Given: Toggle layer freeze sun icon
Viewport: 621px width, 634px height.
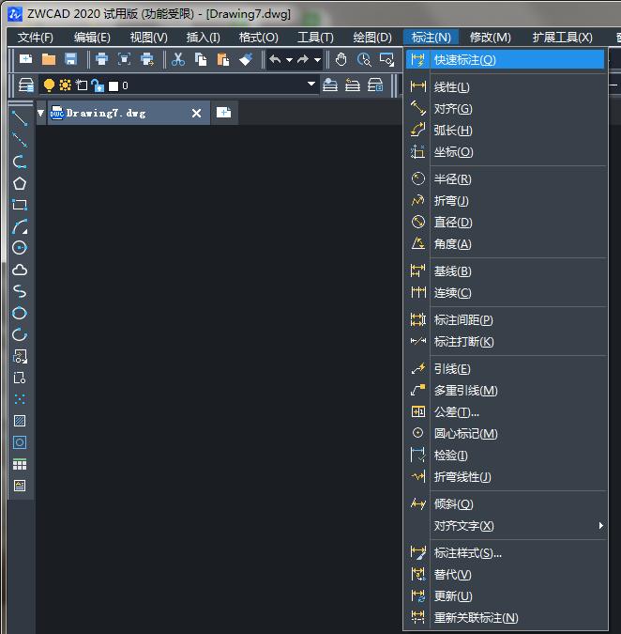Looking at the screenshot, I should click(65, 85).
